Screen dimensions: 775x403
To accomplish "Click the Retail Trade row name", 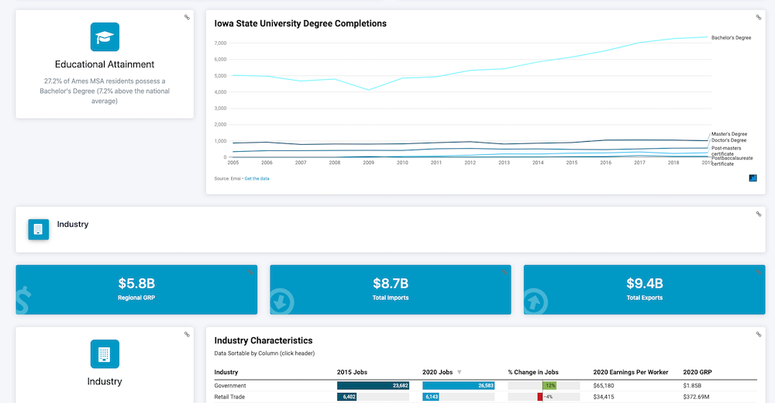I will (x=229, y=397).
